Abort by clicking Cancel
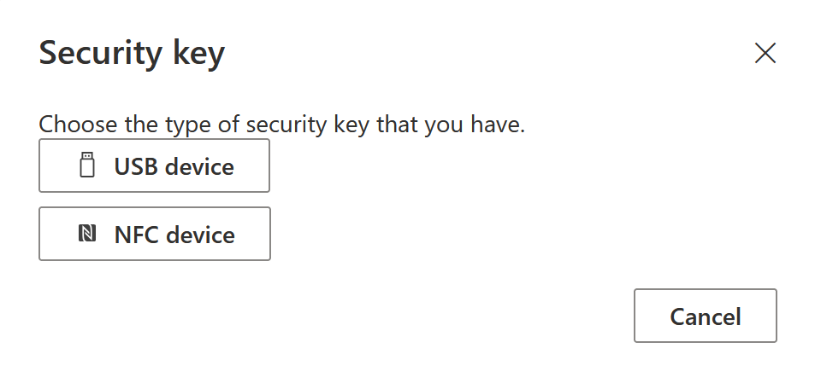This screenshot has height=383, width=815. tap(705, 316)
